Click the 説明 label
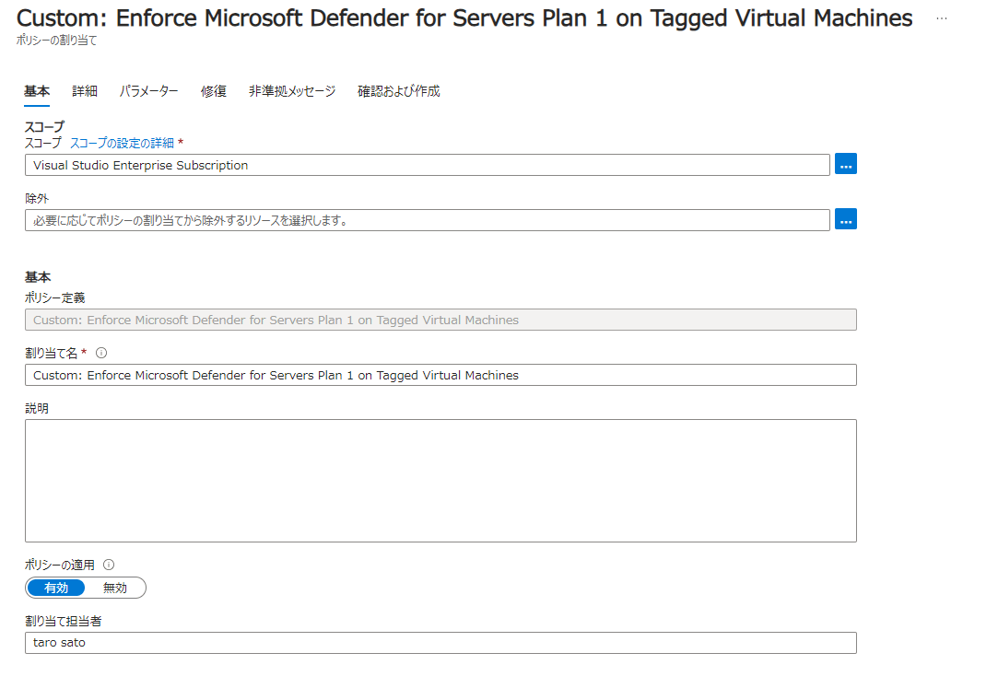This screenshot has height=688, width=998. [x=37, y=408]
